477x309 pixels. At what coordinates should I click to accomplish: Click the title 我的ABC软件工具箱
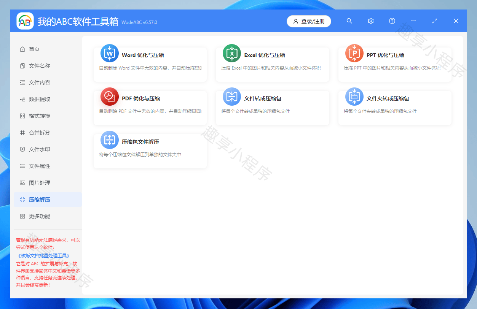[x=78, y=21]
